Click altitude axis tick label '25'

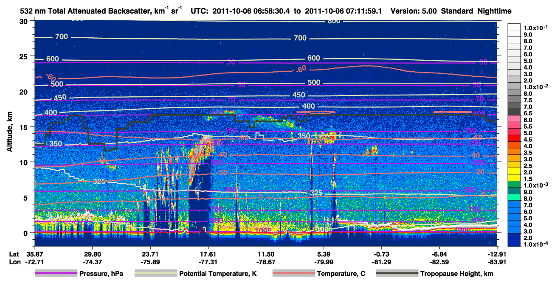(x=25, y=56)
